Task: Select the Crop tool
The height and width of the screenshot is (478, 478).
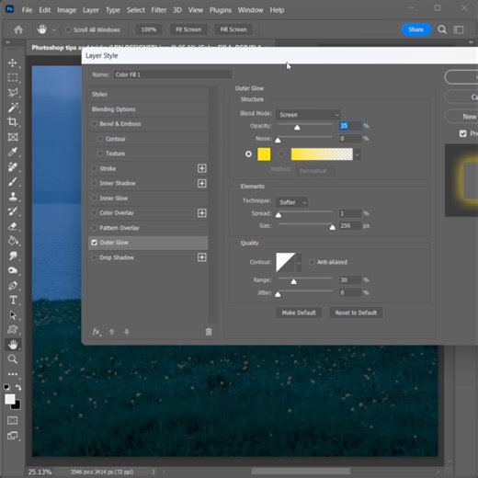Action: click(13, 122)
